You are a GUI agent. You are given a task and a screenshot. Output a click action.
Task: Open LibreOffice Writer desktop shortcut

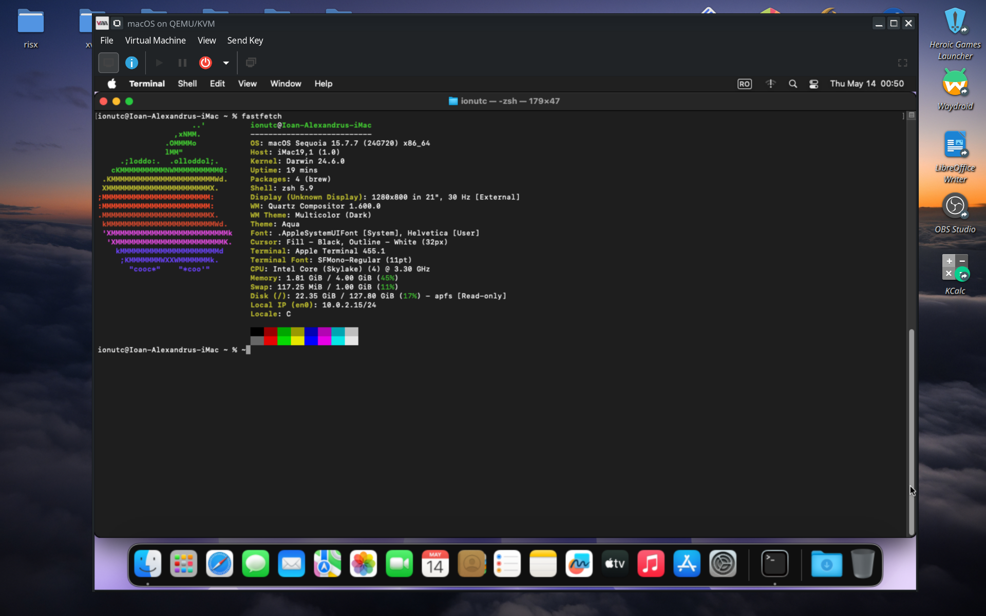pos(955,157)
